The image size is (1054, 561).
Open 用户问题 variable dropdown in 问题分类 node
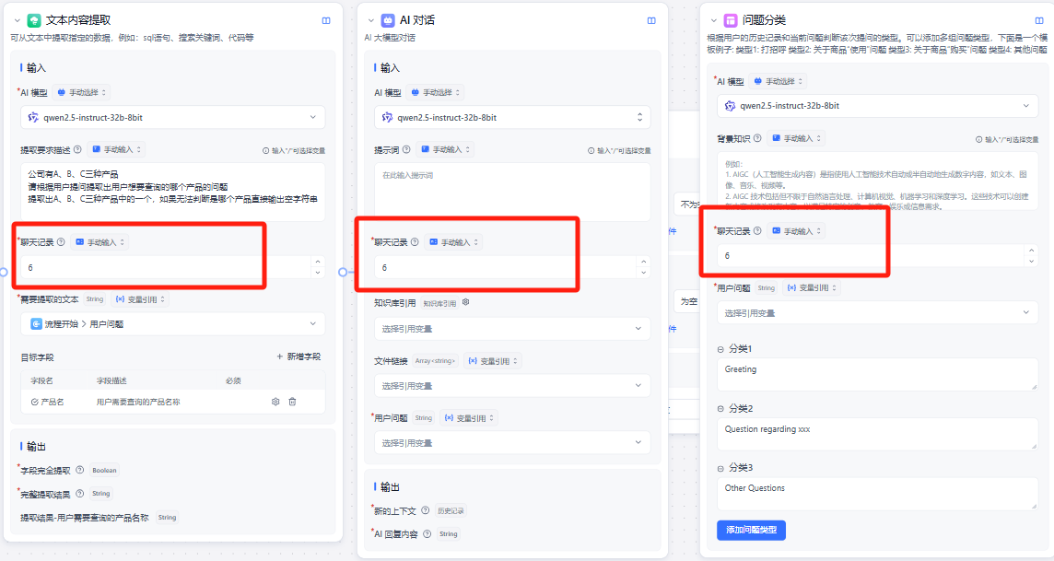(877, 313)
